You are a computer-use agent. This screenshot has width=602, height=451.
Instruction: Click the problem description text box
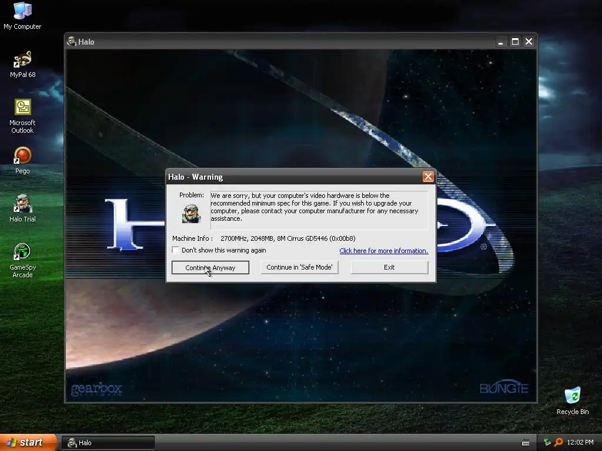pyautogui.click(x=319, y=210)
